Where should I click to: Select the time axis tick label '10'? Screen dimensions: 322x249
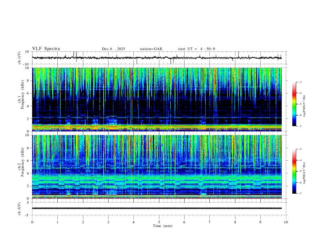tap(286, 222)
